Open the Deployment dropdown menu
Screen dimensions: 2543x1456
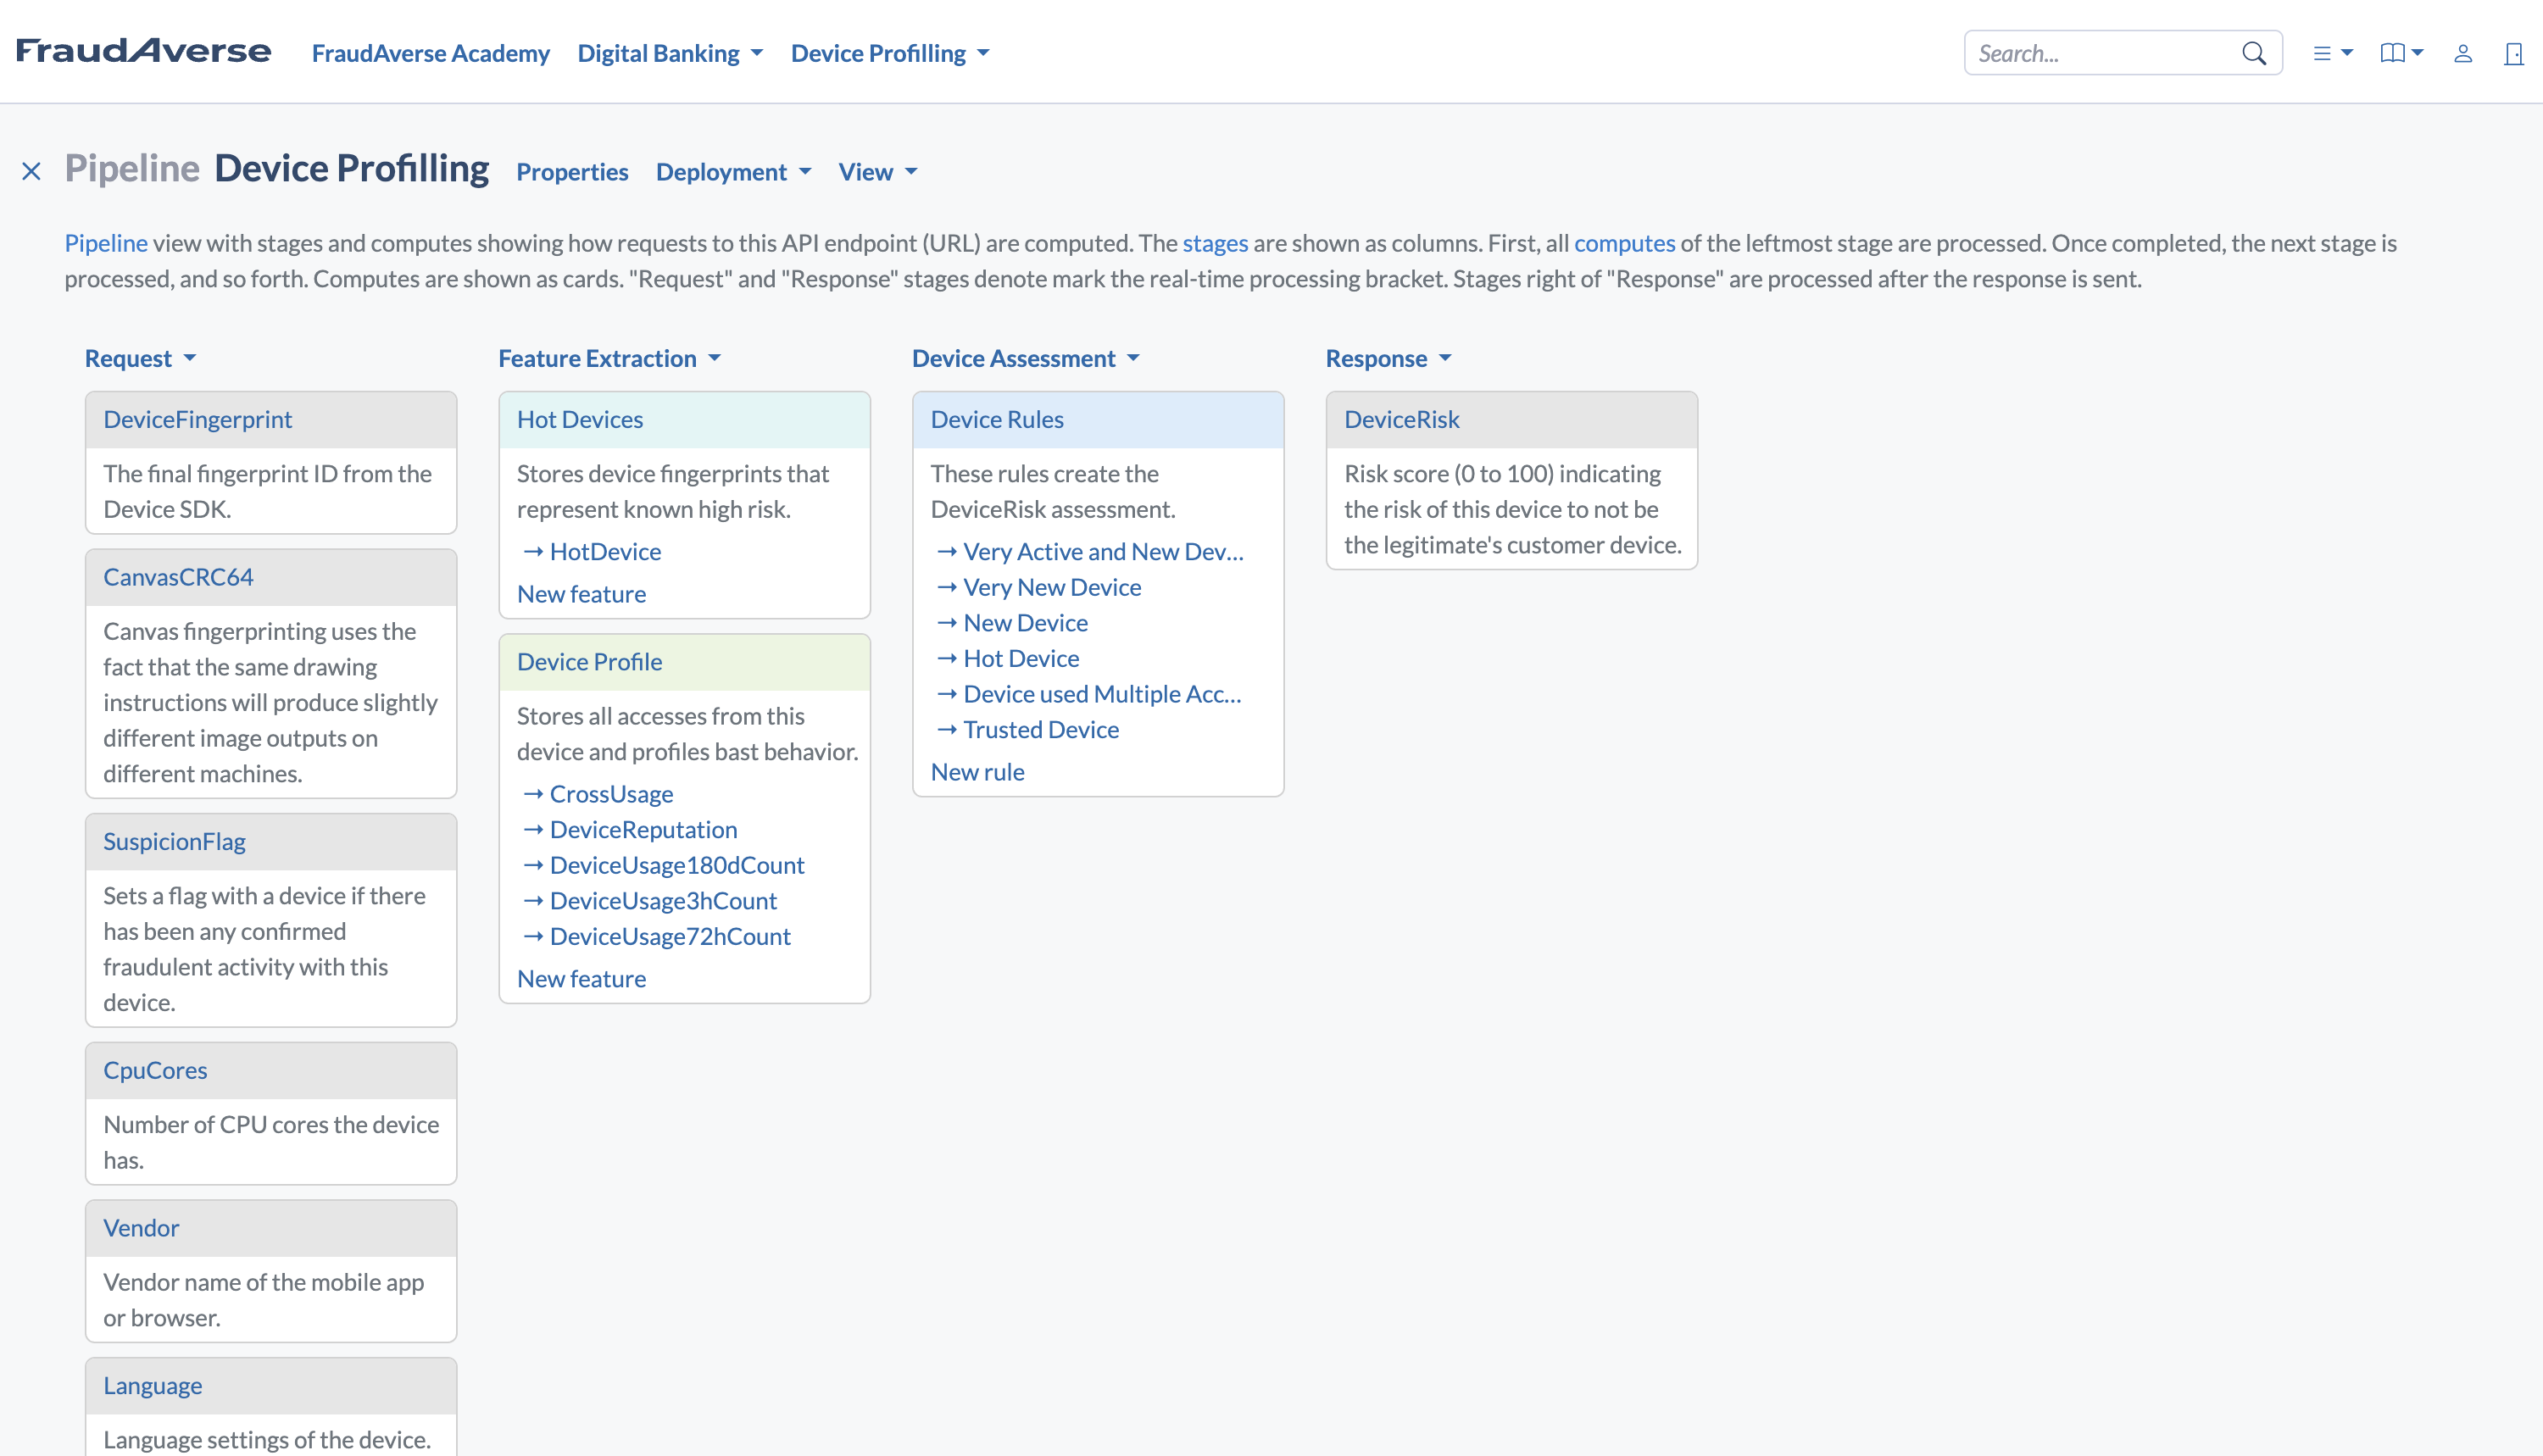pos(733,172)
